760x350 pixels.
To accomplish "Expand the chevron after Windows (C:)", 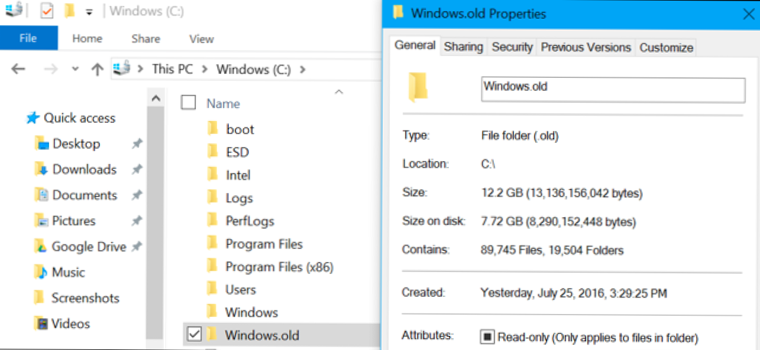I will [303, 69].
